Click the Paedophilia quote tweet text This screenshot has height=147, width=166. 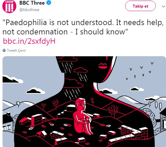(83, 27)
